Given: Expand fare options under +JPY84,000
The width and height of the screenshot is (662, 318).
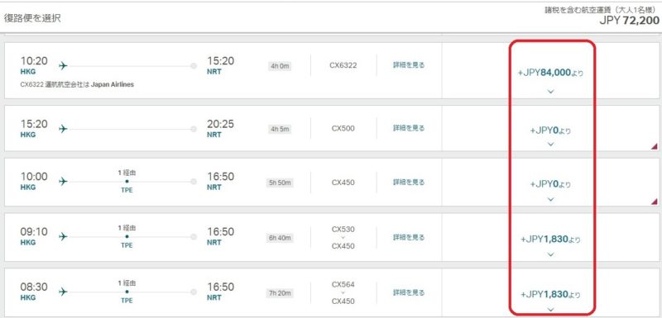Looking at the screenshot, I should point(550,91).
